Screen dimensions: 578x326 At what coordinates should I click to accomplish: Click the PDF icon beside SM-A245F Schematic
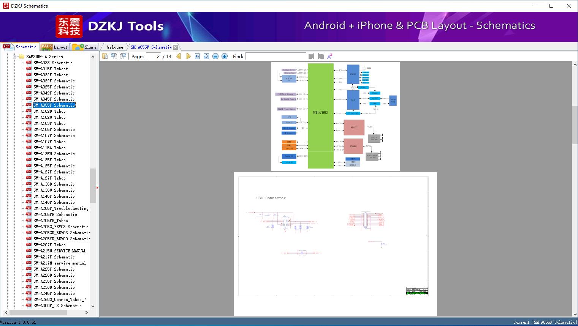point(29,293)
